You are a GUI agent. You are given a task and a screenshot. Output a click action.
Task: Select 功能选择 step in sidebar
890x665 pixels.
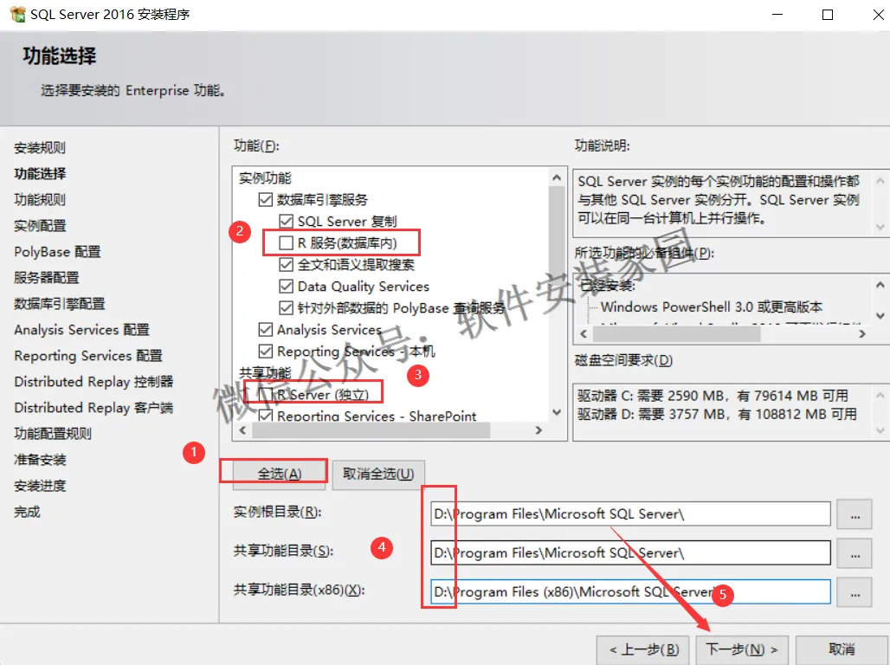tap(40, 174)
